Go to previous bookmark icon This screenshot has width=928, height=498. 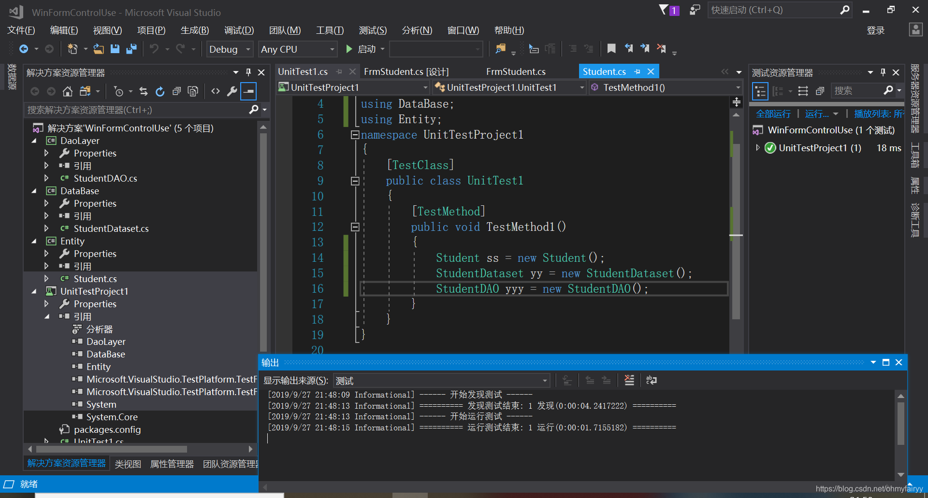(x=628, y=48)
